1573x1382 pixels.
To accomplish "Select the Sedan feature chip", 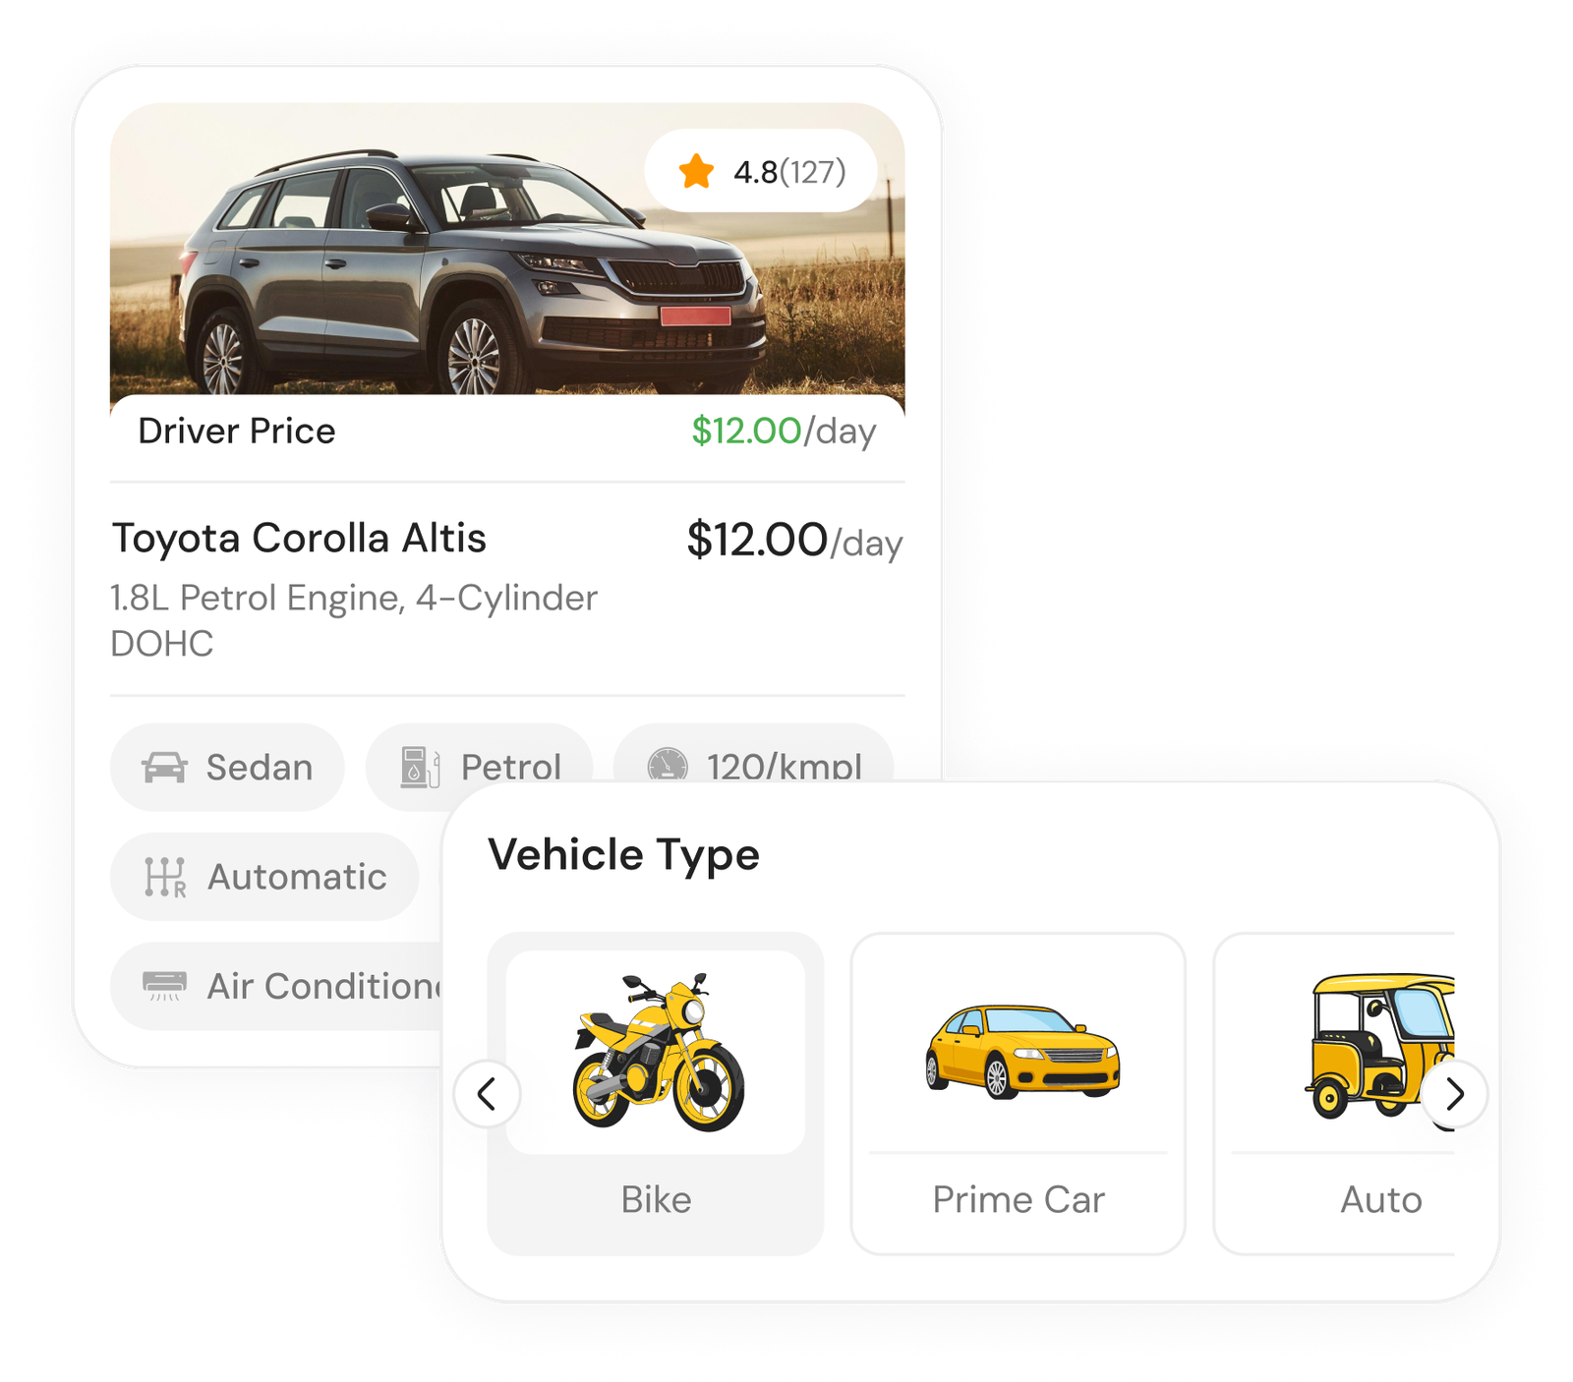I will point(227,767).
